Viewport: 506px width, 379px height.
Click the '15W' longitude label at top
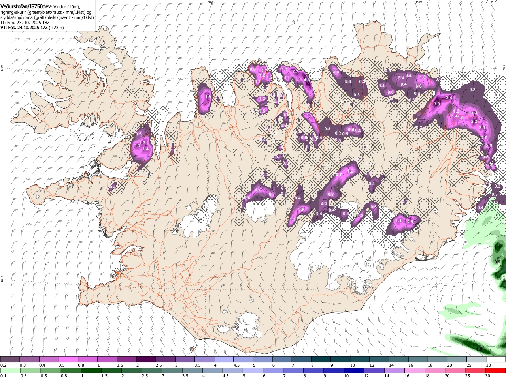419,2
